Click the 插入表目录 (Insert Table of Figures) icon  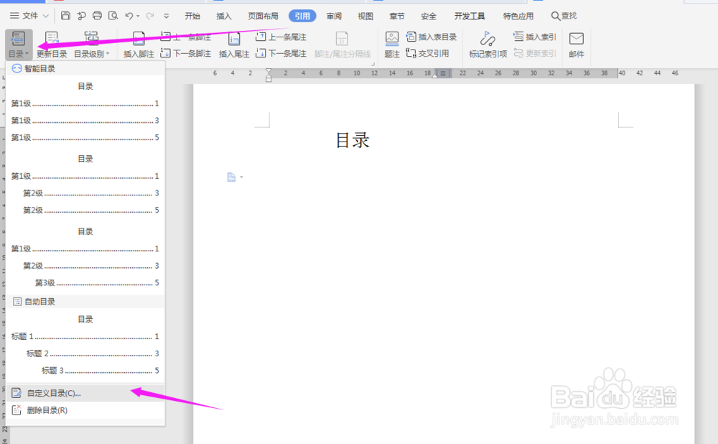(x=432, y=36)
